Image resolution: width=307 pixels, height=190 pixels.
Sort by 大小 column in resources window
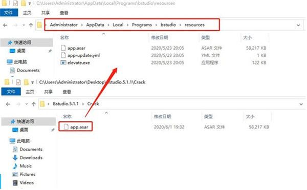pyautogui.click(x=247, y=37)
